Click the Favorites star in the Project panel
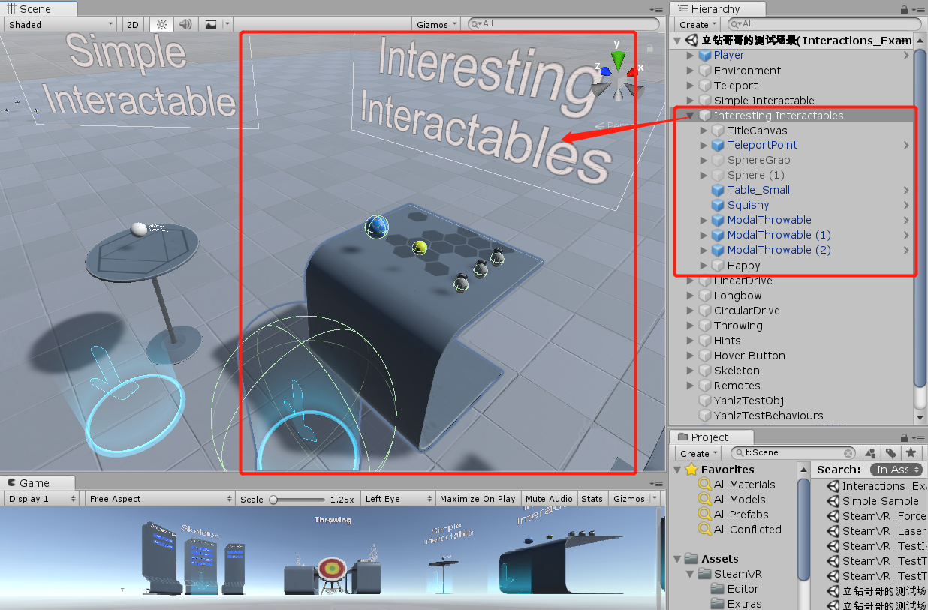Viewport: 928px width, 610px height. (x=691, y=469)
